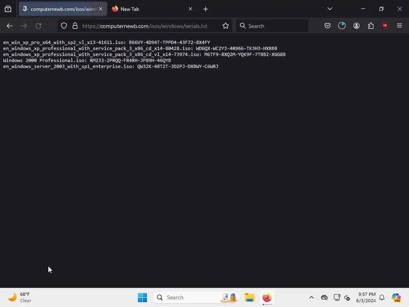This screenshot has height=307, width=409.
Task: Open the Extensions puzzle menu
Action: tap(371, 26)
